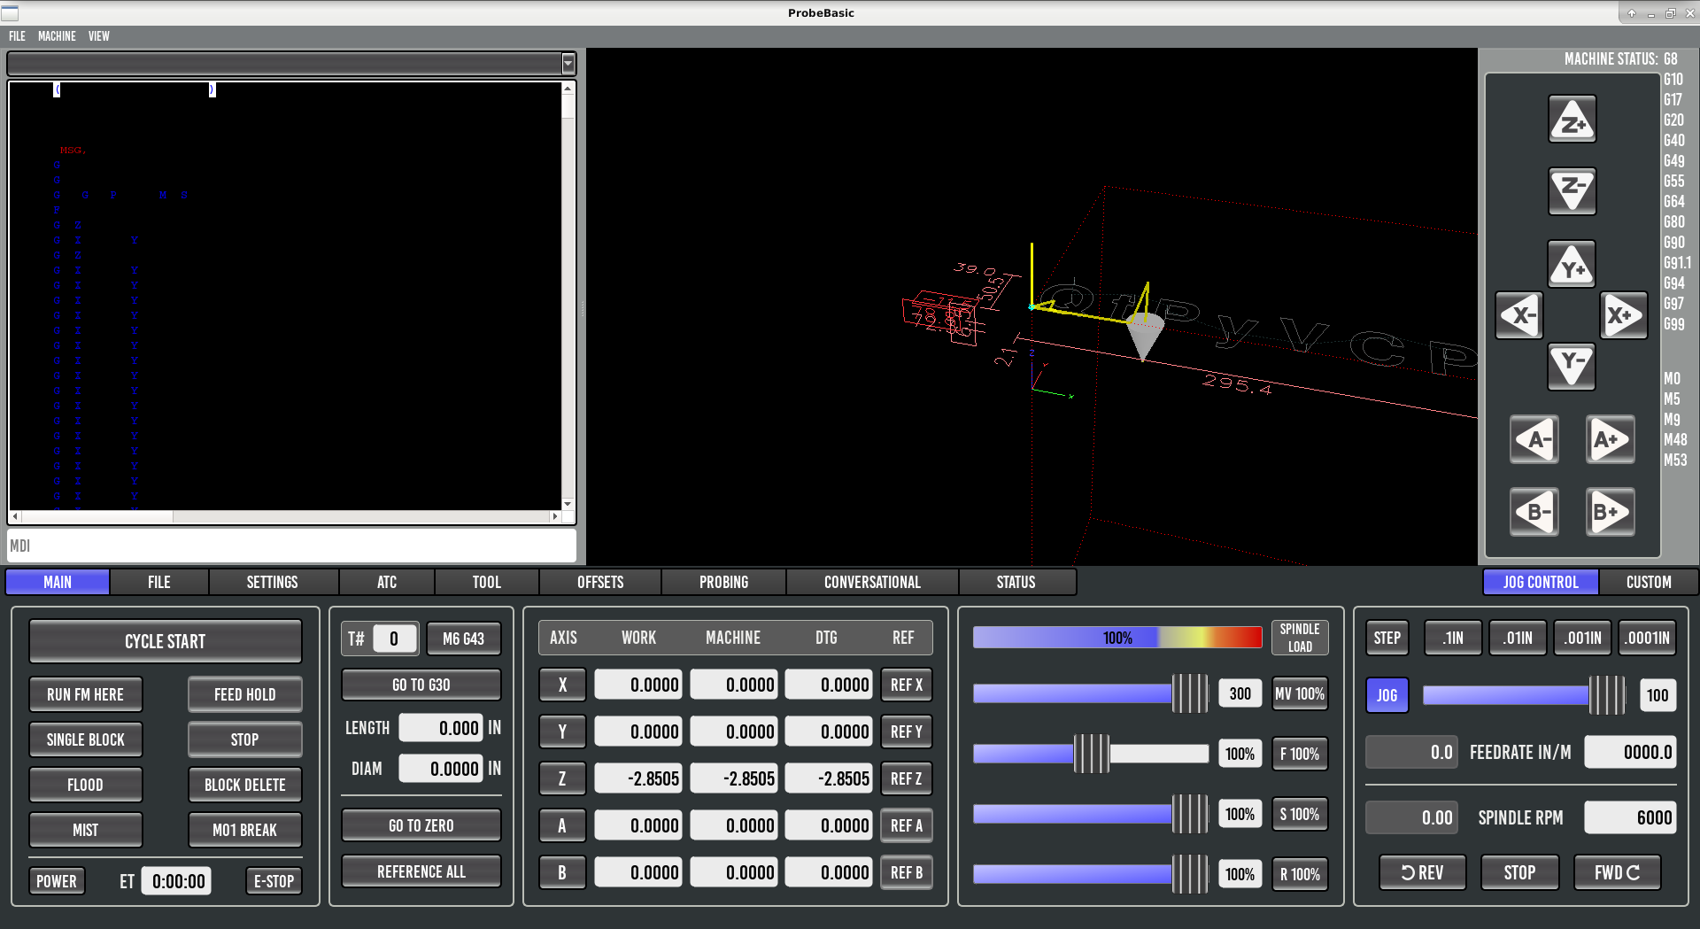
Task: Click the program STOP button
Action: click(x=244, y=739)
